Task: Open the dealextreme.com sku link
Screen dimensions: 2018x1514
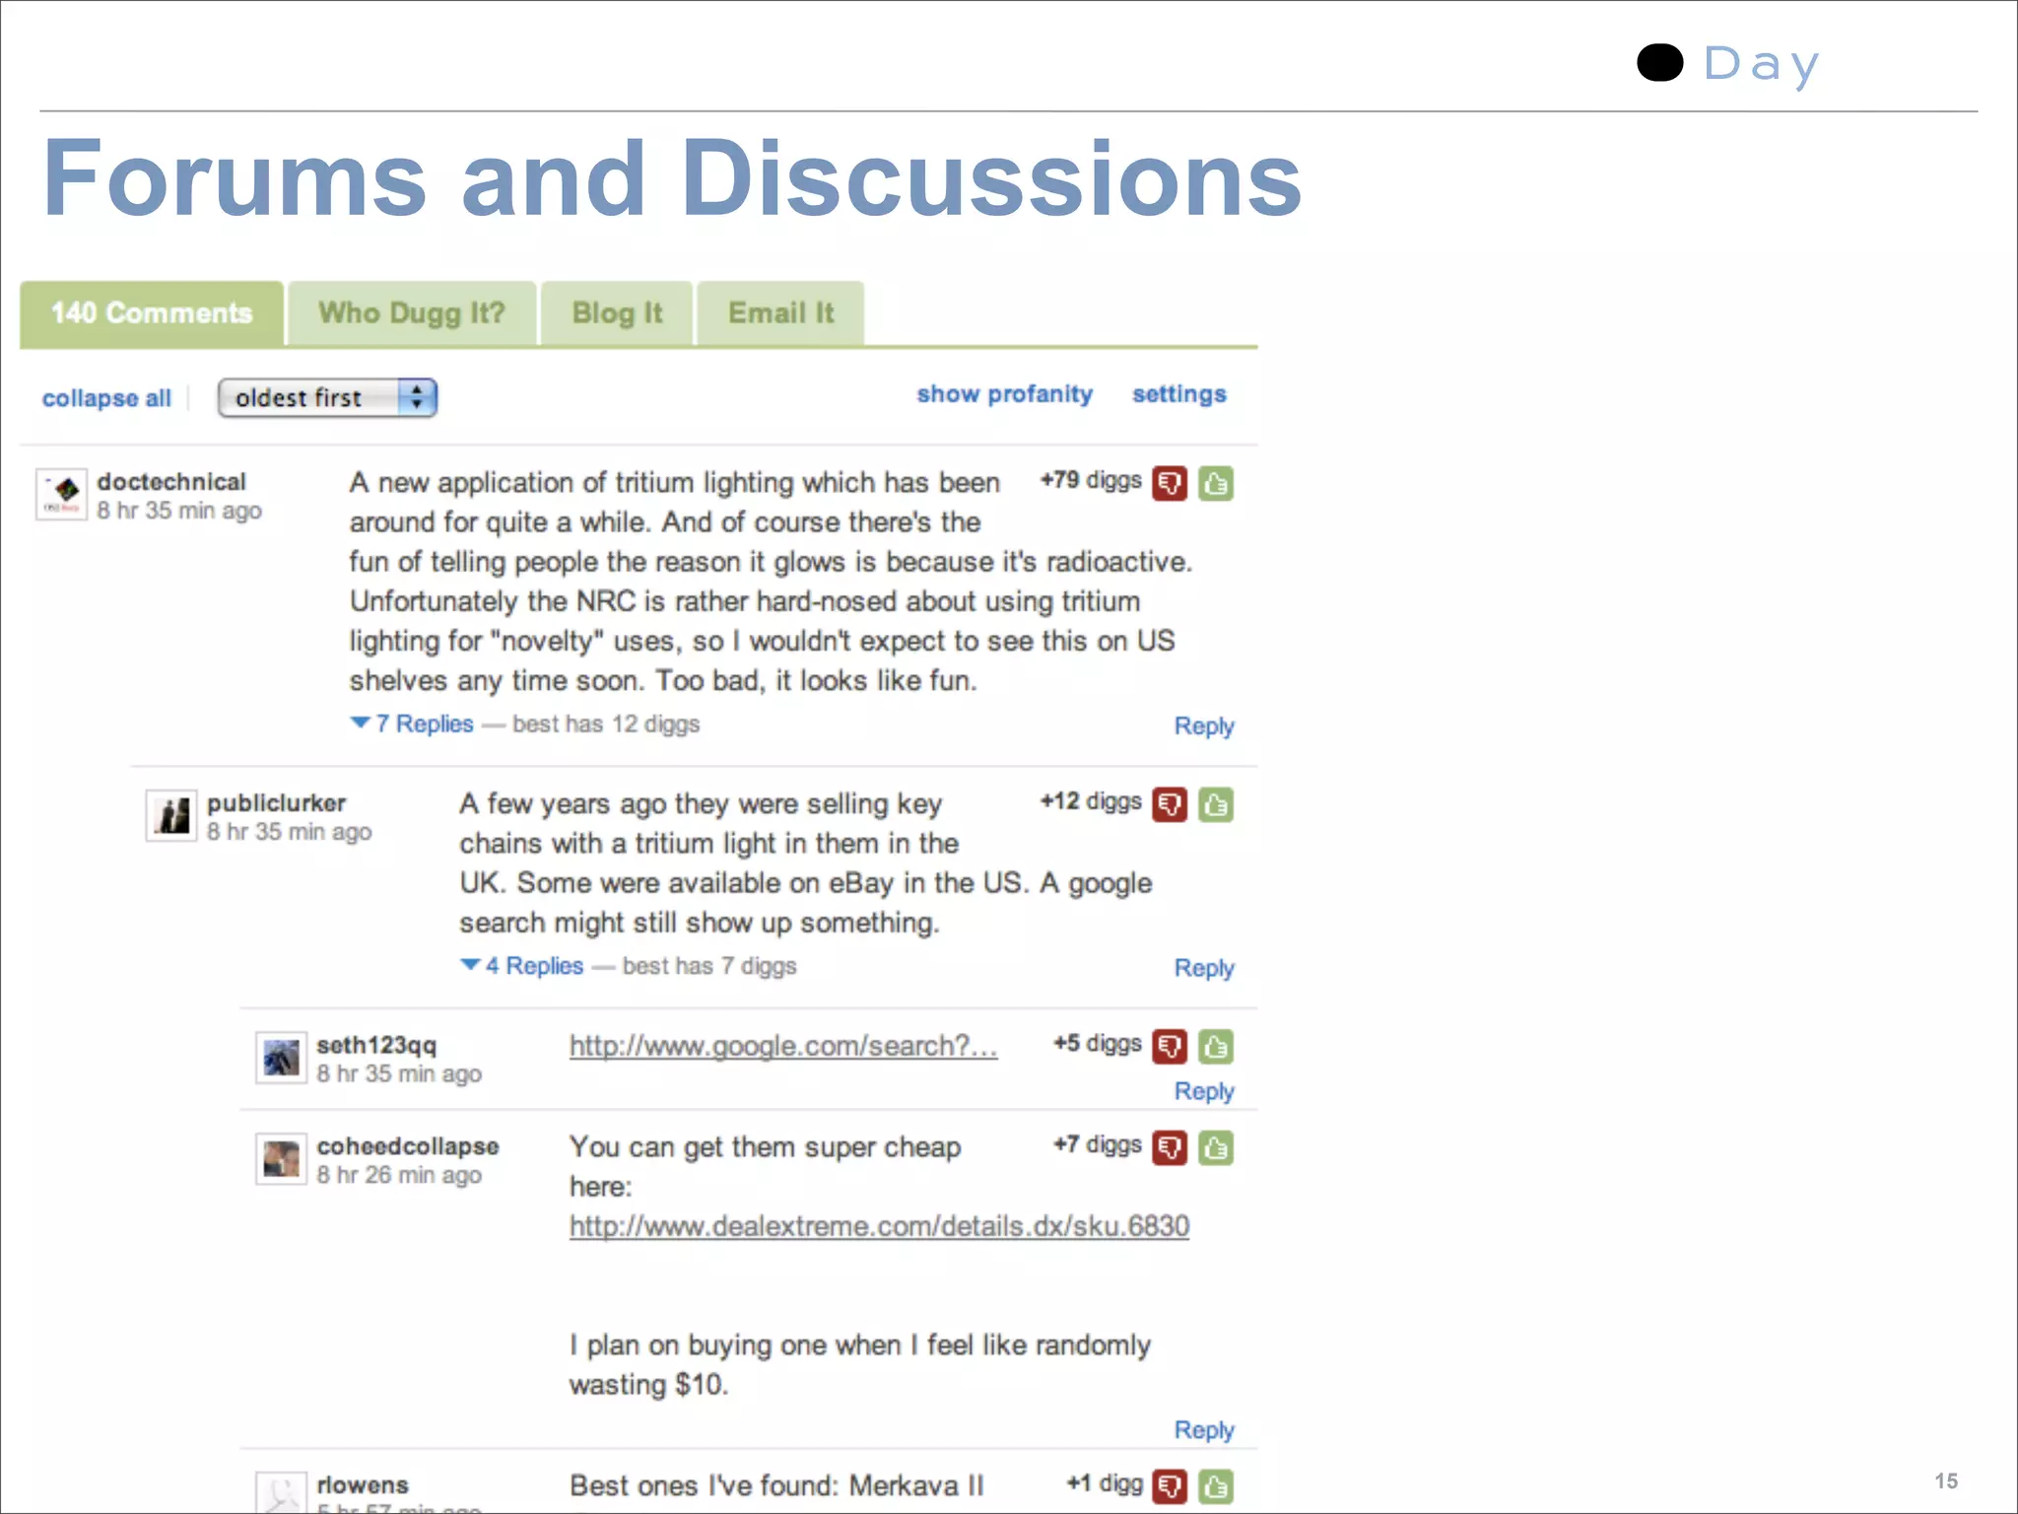Action: coord(879,1226)
